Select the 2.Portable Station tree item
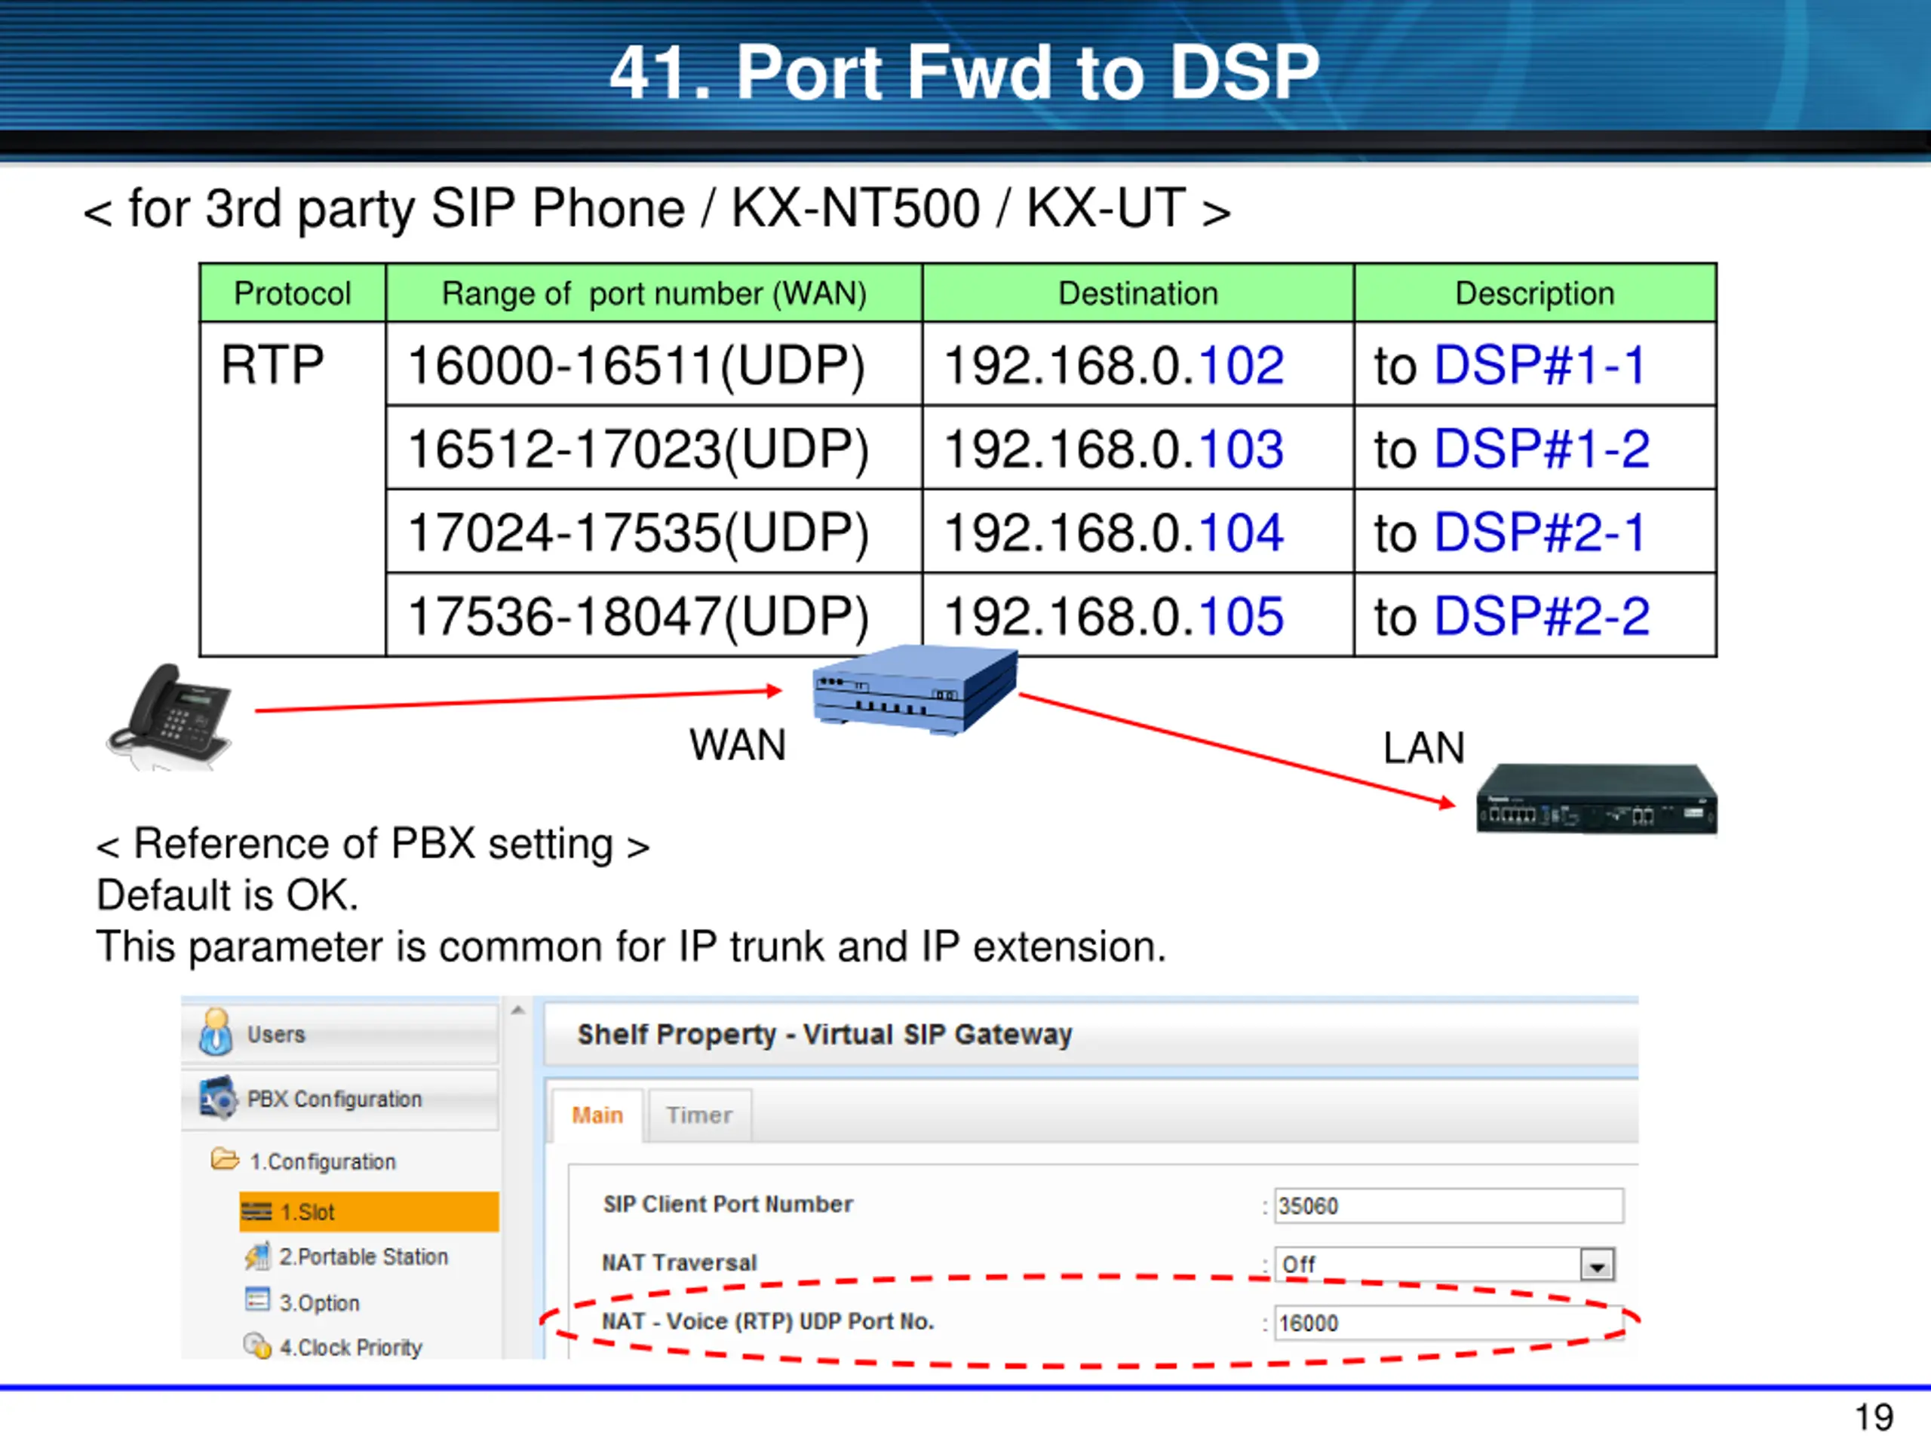1931x1448 pixels. point(363,1257)
